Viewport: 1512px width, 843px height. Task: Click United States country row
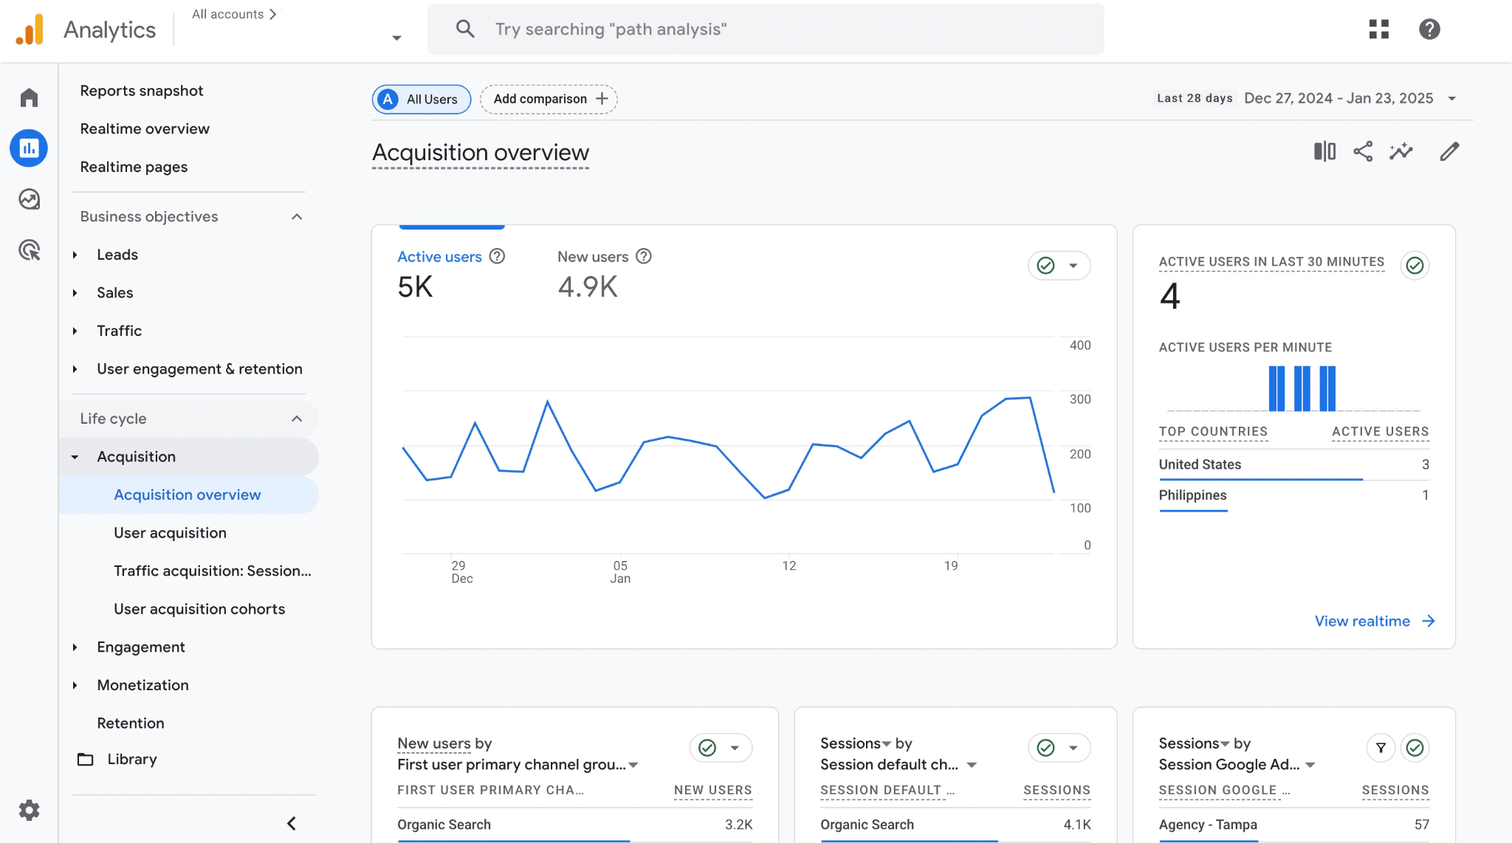click(1293, 464)
